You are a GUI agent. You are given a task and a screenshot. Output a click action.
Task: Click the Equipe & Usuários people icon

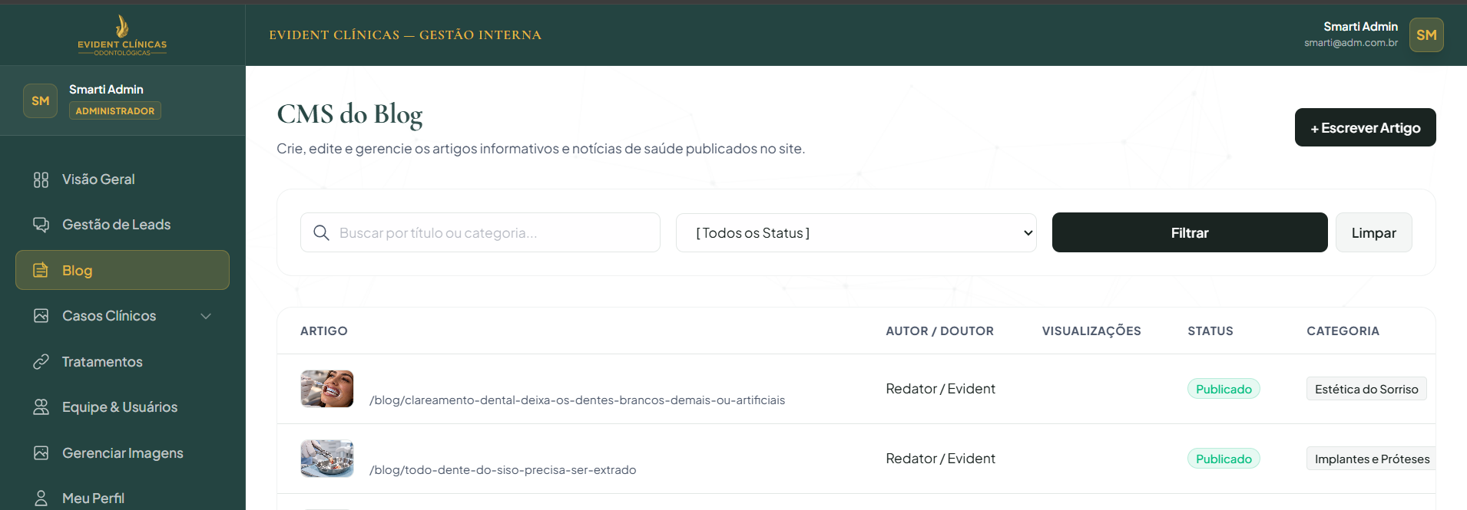41,407
